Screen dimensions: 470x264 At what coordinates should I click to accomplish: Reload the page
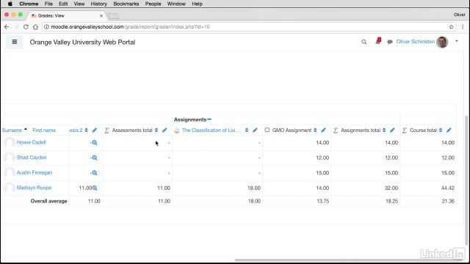[x=26, y=27]
